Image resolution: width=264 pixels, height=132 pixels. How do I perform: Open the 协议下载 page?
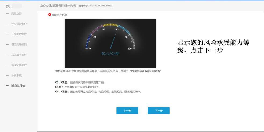(x=16, y=75)
